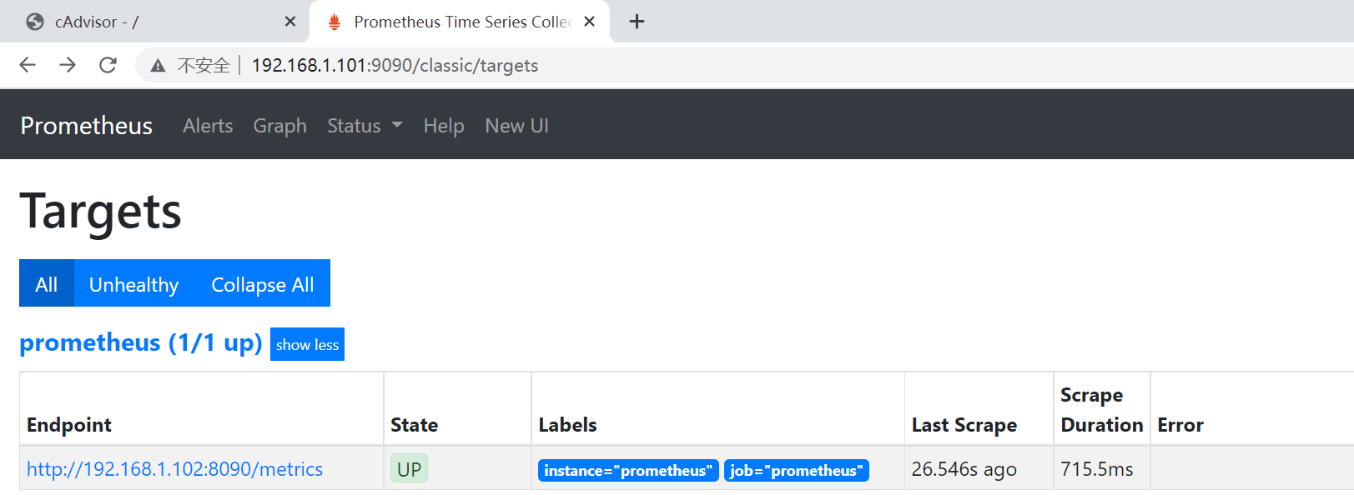Viewport: 1354px width, 495px height.
Task: Open a new browser tab
Action: [637, 22]
